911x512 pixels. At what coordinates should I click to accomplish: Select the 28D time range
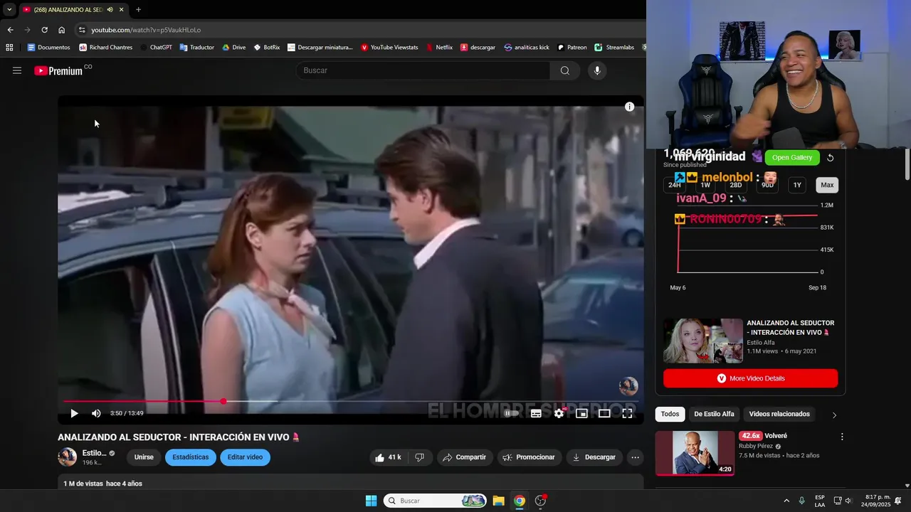pyautogui.click(x=736, y=185)
